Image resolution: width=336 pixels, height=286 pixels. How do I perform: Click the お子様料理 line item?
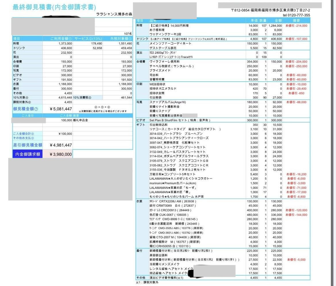(157, 30)
